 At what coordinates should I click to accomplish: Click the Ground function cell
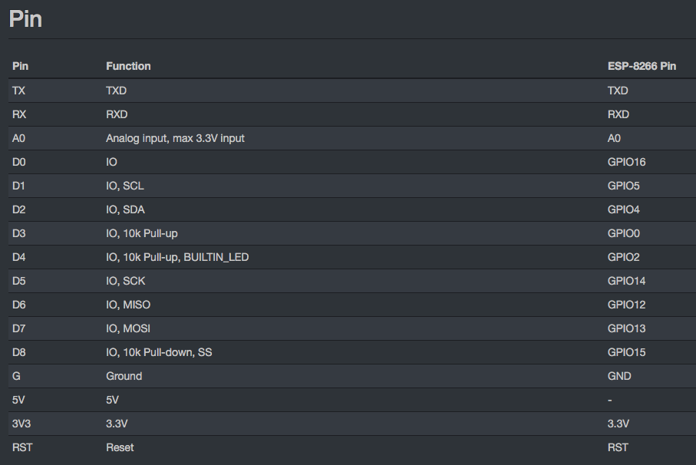[x=124, y=376]
